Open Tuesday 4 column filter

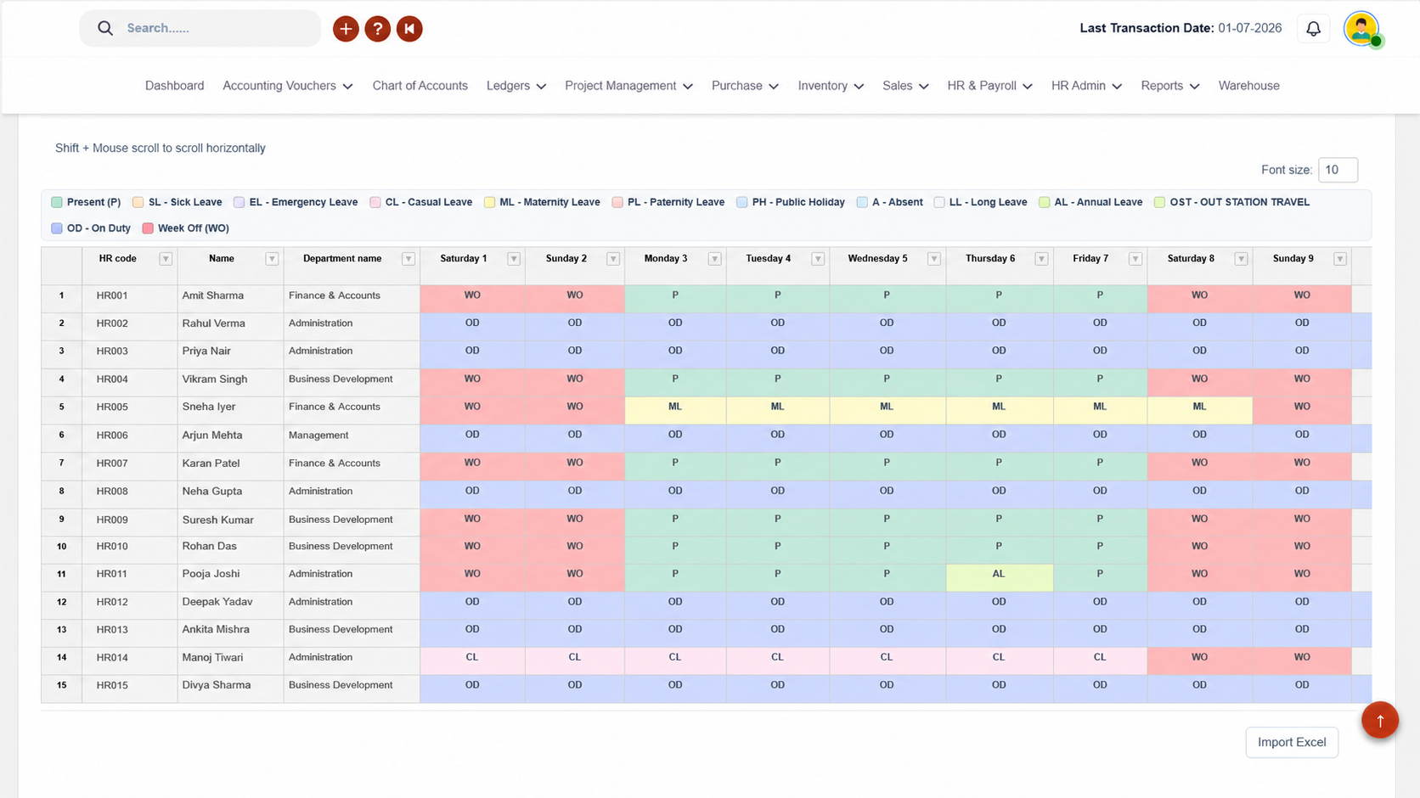coord(818,259)
